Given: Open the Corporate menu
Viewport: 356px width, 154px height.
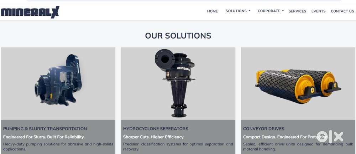Looking at the screenshot, I should [269, 11].
